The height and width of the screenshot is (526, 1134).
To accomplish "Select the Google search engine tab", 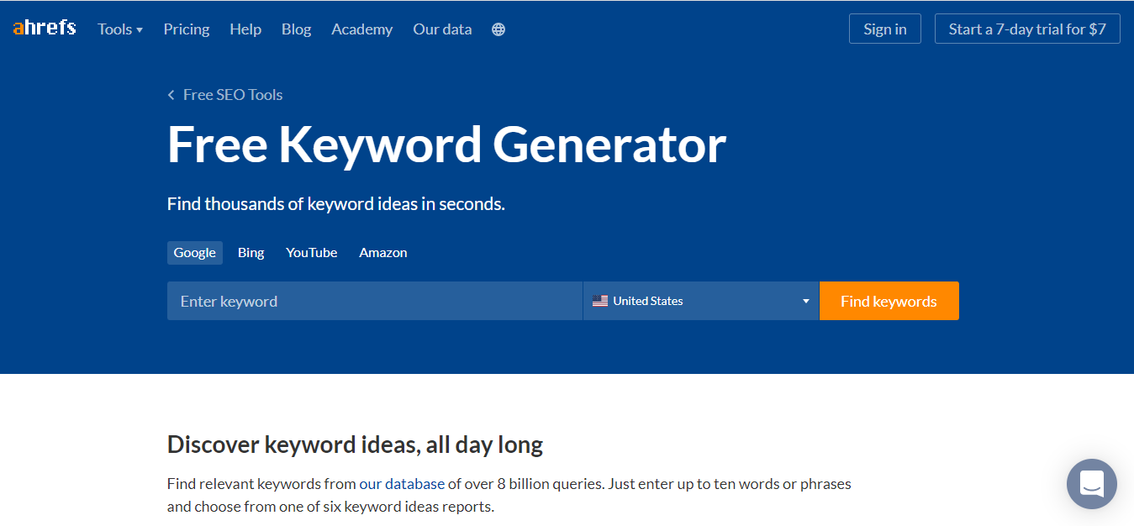I will [x=194, y=253].
